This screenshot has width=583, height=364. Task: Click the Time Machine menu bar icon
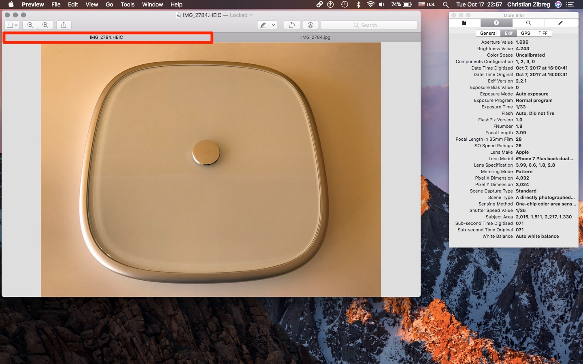tap(344, 4)
